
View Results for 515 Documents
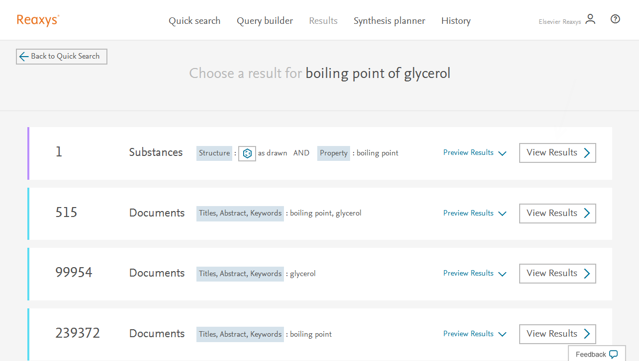coord(557,214)
